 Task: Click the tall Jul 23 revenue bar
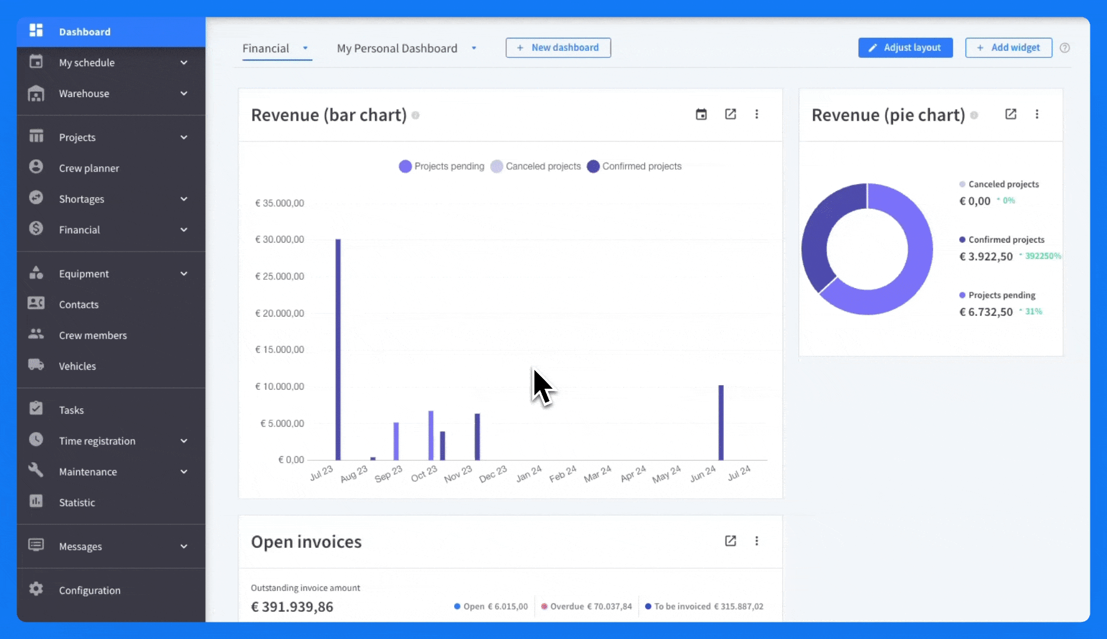tap(338, 349)
